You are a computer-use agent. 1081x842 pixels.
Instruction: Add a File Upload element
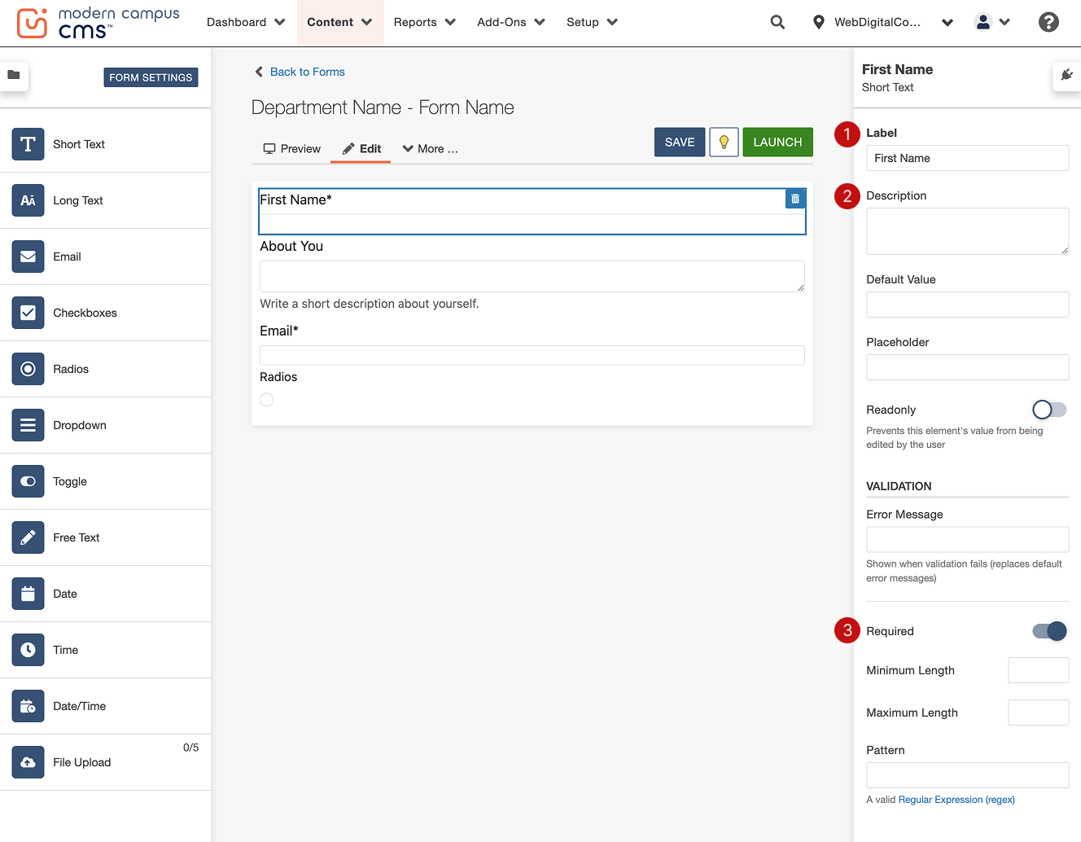pos(81,762)
